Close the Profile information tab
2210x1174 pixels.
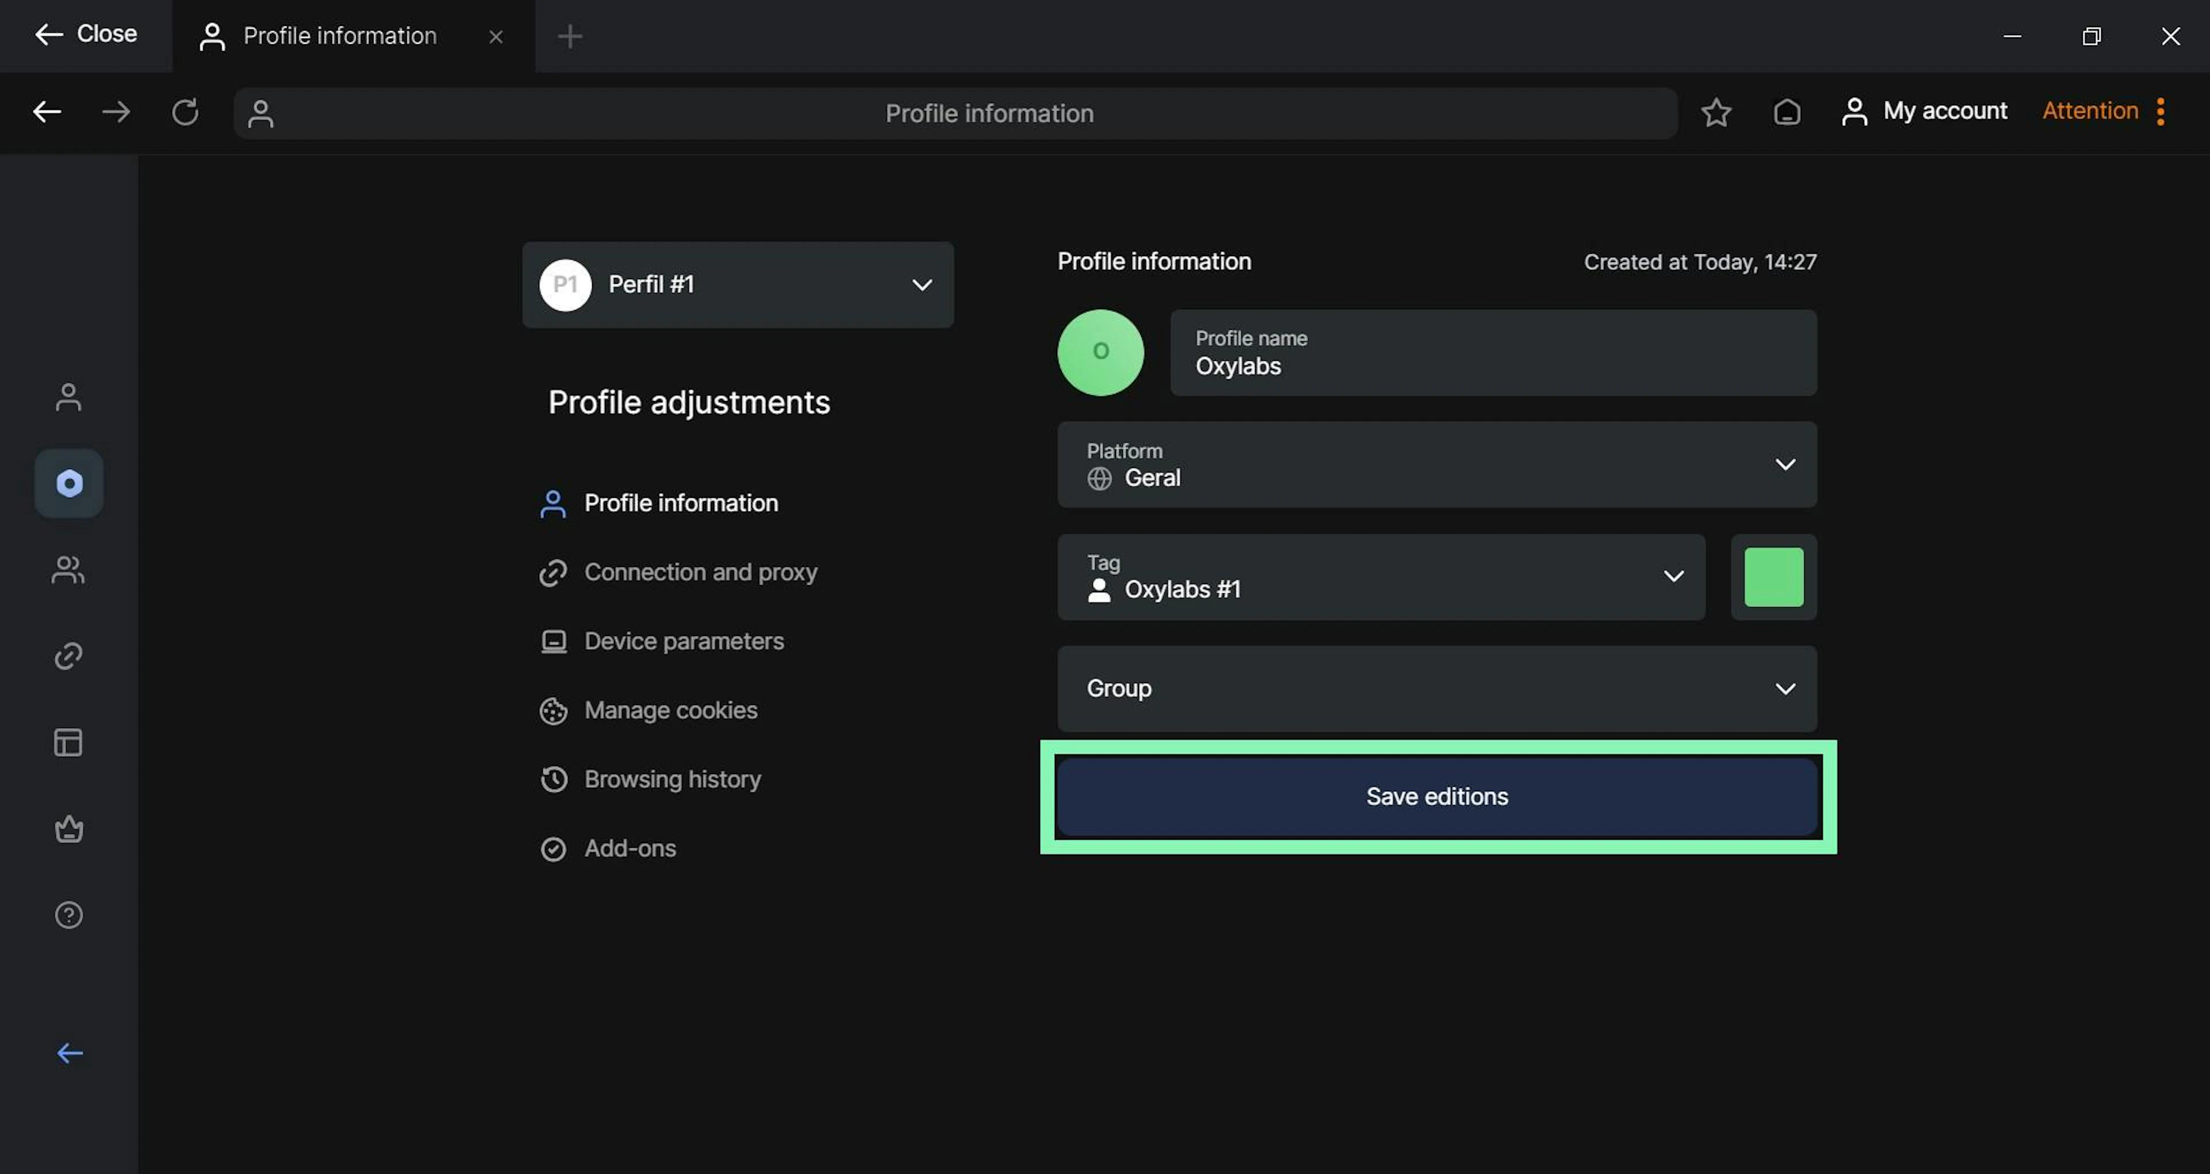[496, 36]
